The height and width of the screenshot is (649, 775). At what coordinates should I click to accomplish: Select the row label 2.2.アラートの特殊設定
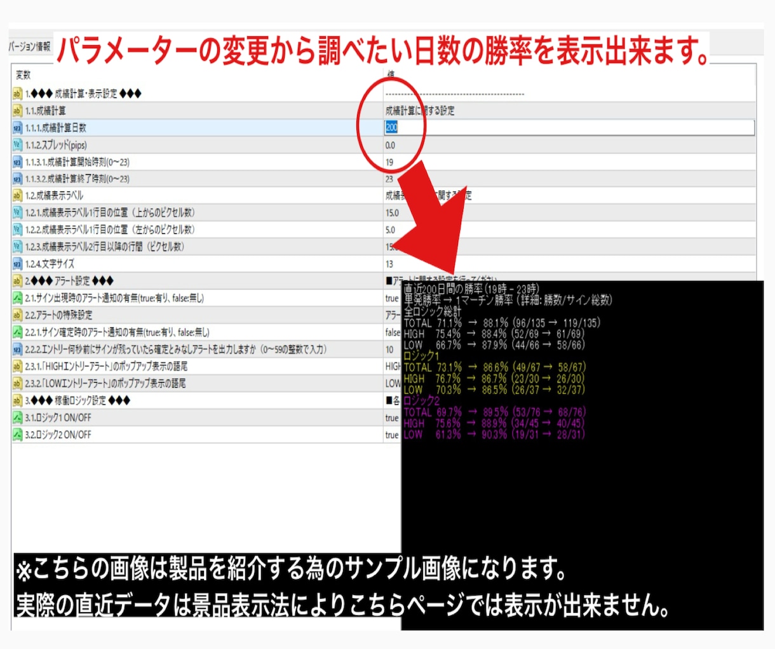click(58, 315)
